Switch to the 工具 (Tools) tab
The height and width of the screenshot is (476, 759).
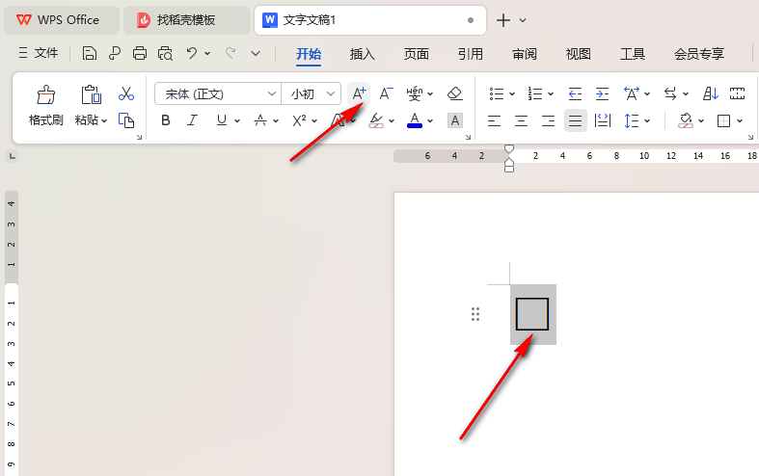pos(633,54)
